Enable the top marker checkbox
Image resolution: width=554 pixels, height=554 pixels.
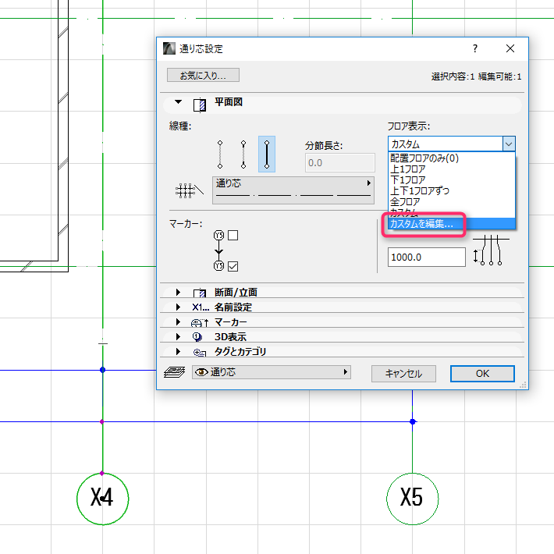[x=233, y=235]
